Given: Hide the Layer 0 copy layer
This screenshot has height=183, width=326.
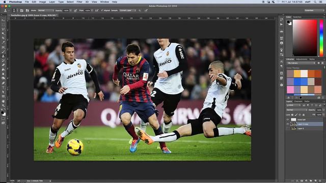Looking at the screenshot, I should point(287,124).
